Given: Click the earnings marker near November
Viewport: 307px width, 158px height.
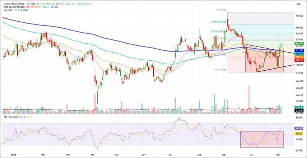Looking at the screenshot, I should point(277,111).
